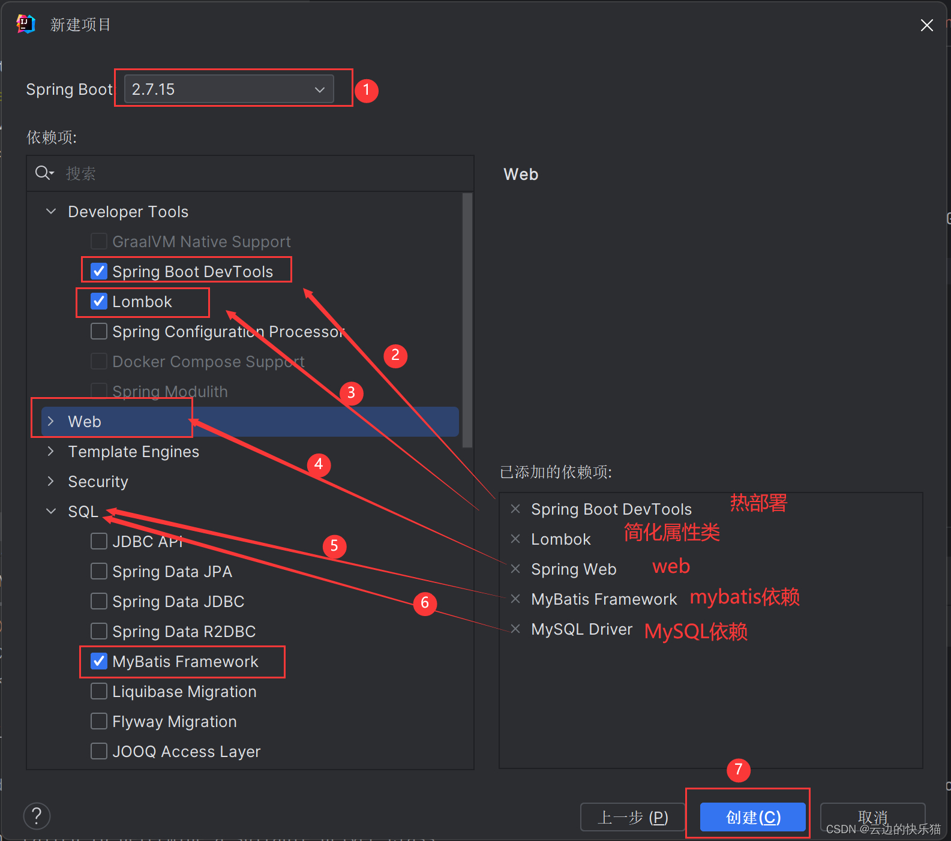
Task: Remove MySQL Driver from added dependencies
Action: [515, 629]
